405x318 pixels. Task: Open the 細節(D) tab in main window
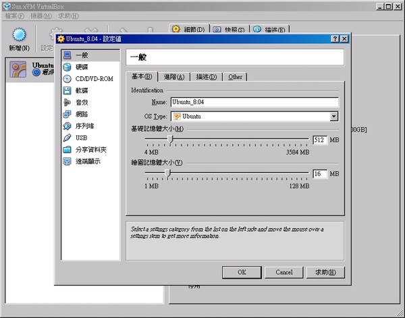[x=189, y=30]
